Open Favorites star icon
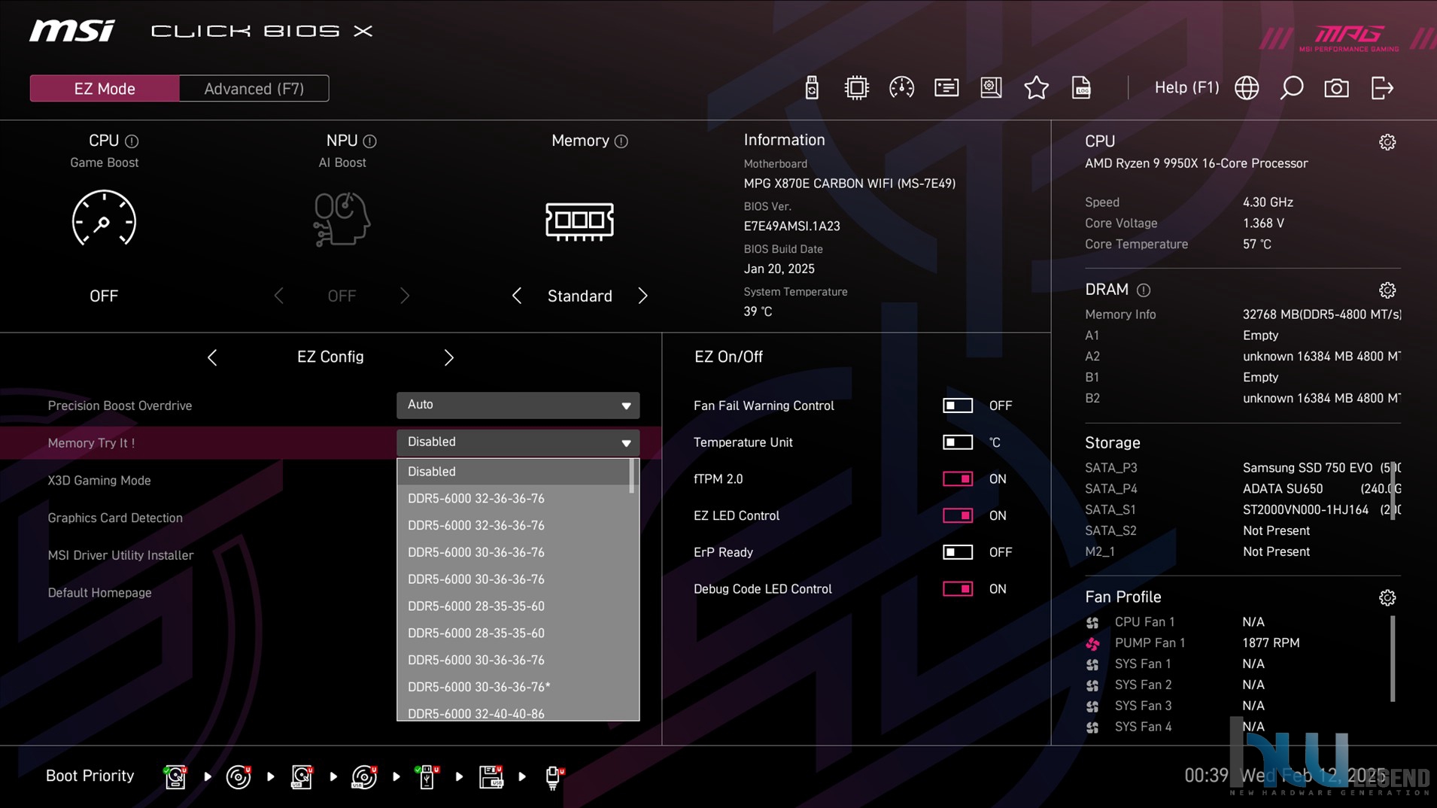1437x808 pixels. pyautogui.click(x=1036, y=88)
